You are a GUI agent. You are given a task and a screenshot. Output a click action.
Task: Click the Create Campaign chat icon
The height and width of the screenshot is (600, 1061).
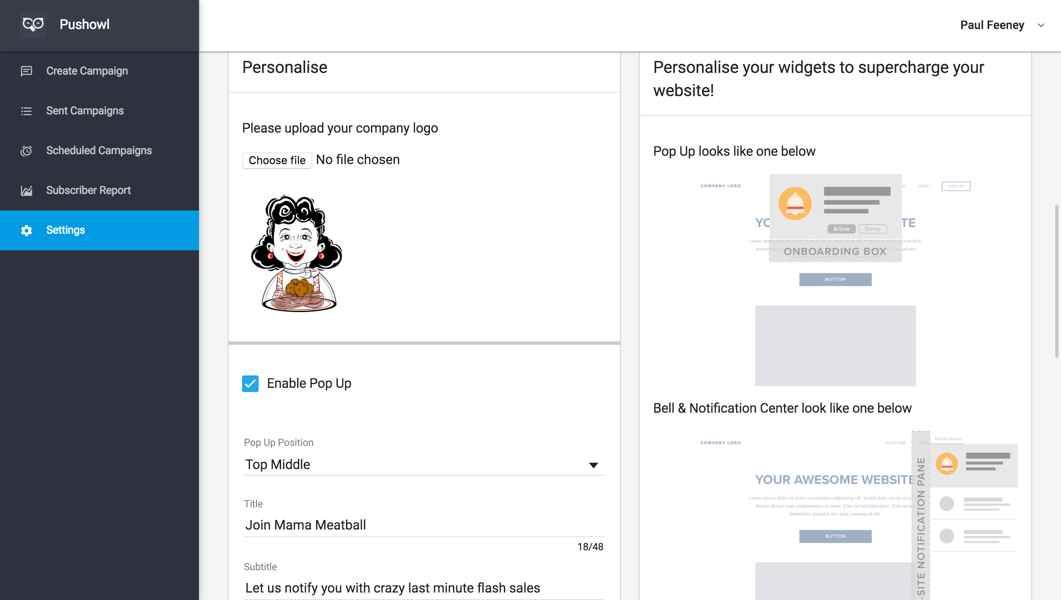[x=27, y=71]
